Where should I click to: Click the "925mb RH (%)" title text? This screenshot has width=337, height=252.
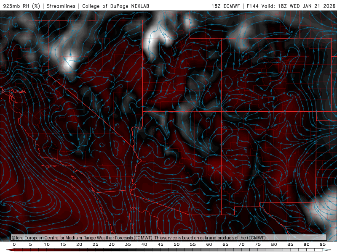21,6
